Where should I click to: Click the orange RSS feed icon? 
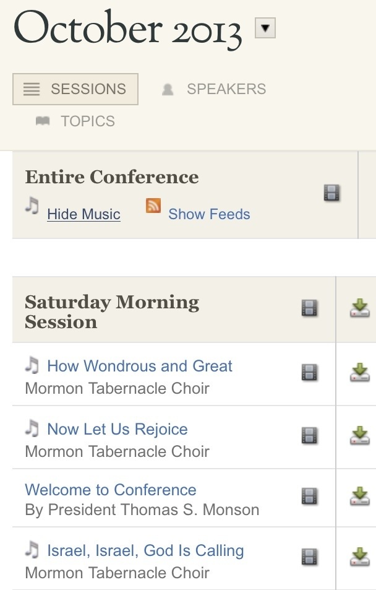click(153, 206)
